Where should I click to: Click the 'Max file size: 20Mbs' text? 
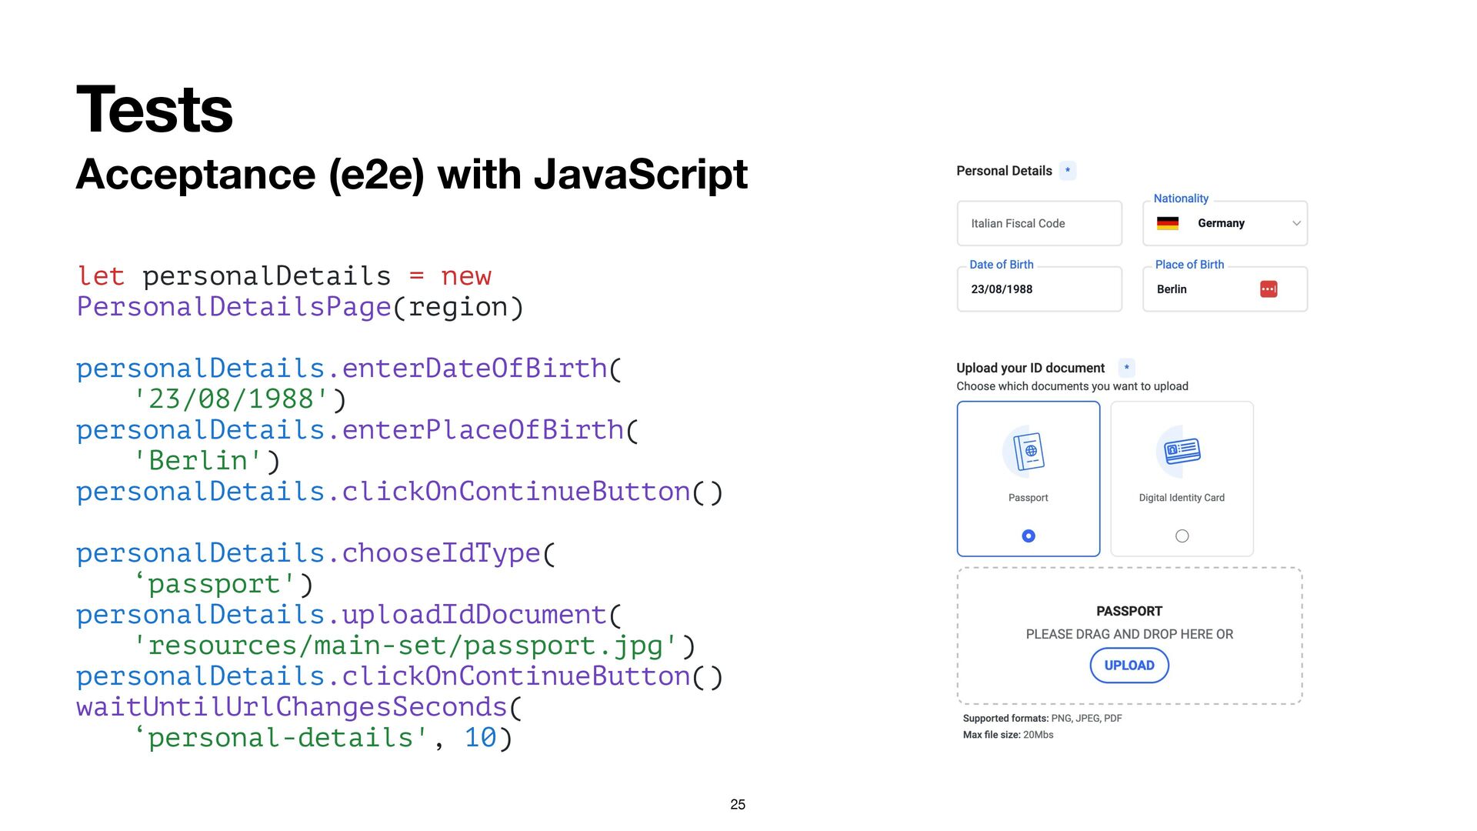pos(1008,735)
